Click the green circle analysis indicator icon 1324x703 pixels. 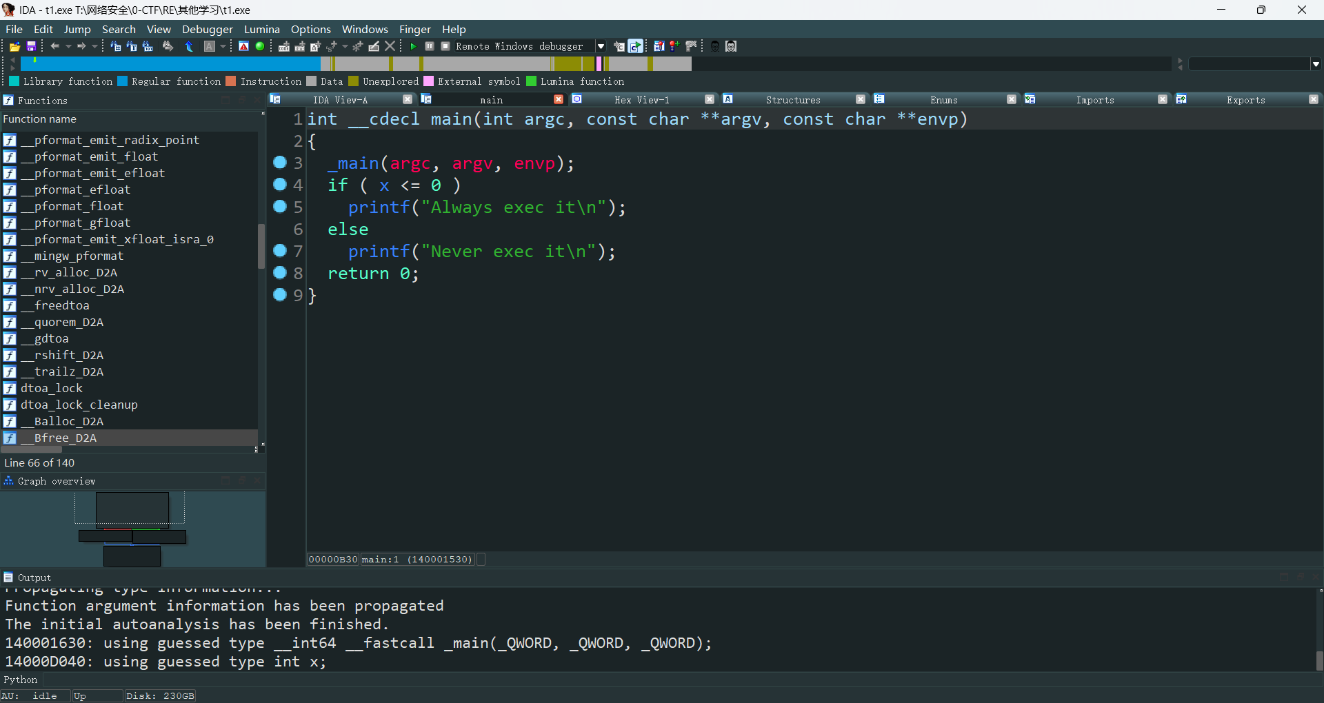(x=260, y=46)
